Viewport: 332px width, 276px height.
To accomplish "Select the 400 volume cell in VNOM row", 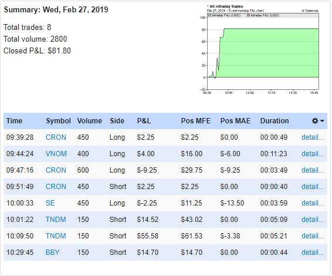I will [x=83, y=154].
